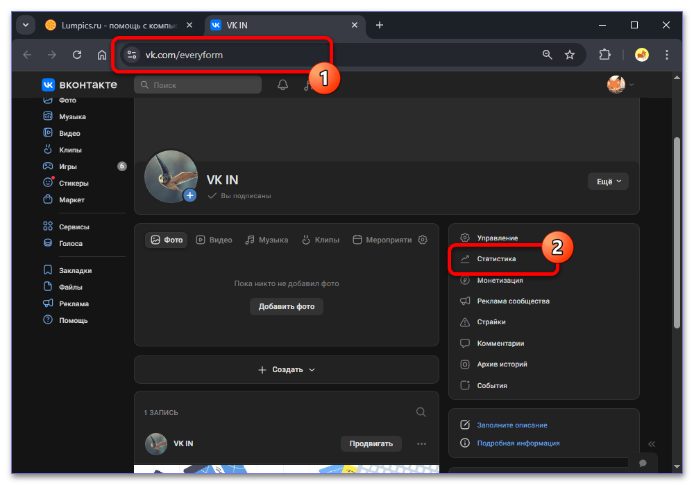Open Монетизация menu item
The width and height of the screenshot is (694, 485).
491,280
